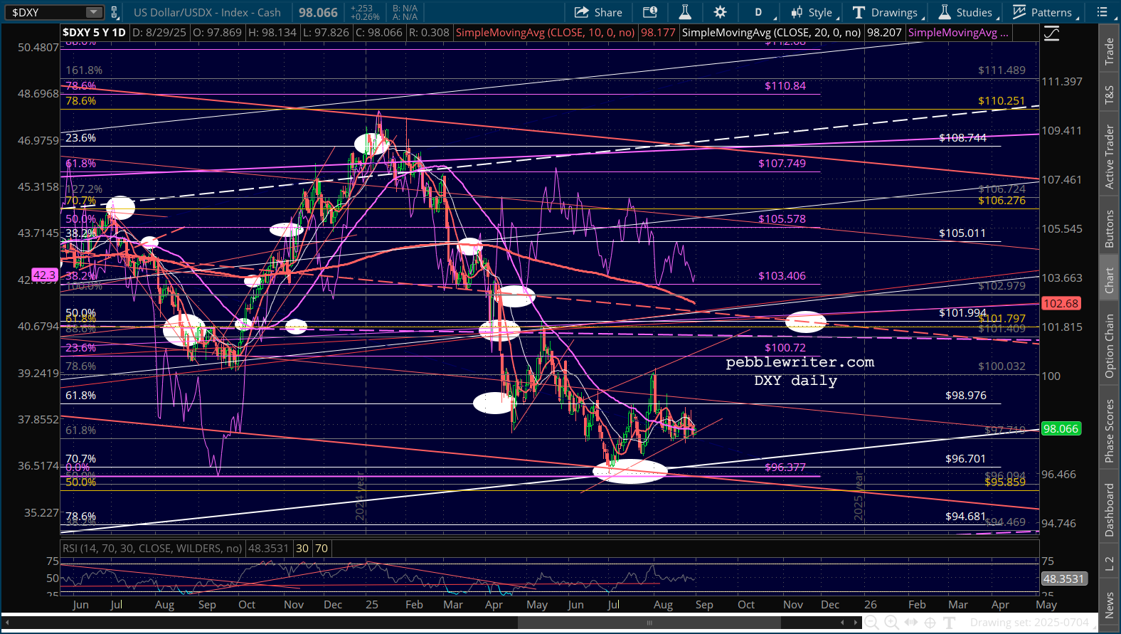The width and height of the screenshot is (1121, 634).
Task: Click the zoom in magnifier icon
Action: click(891, 623)
